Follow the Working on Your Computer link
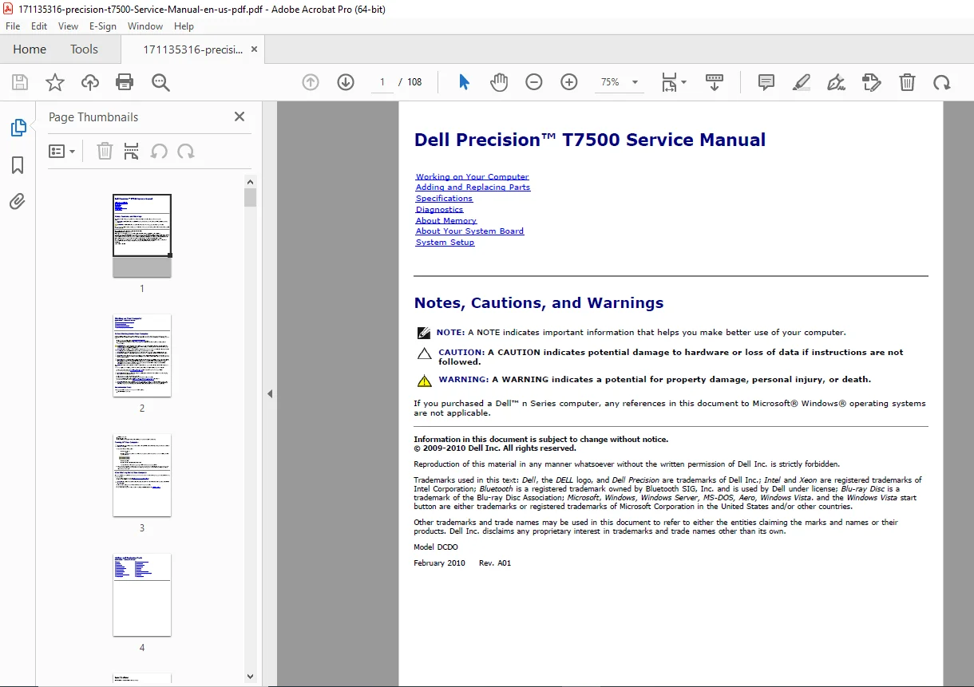 473,176
